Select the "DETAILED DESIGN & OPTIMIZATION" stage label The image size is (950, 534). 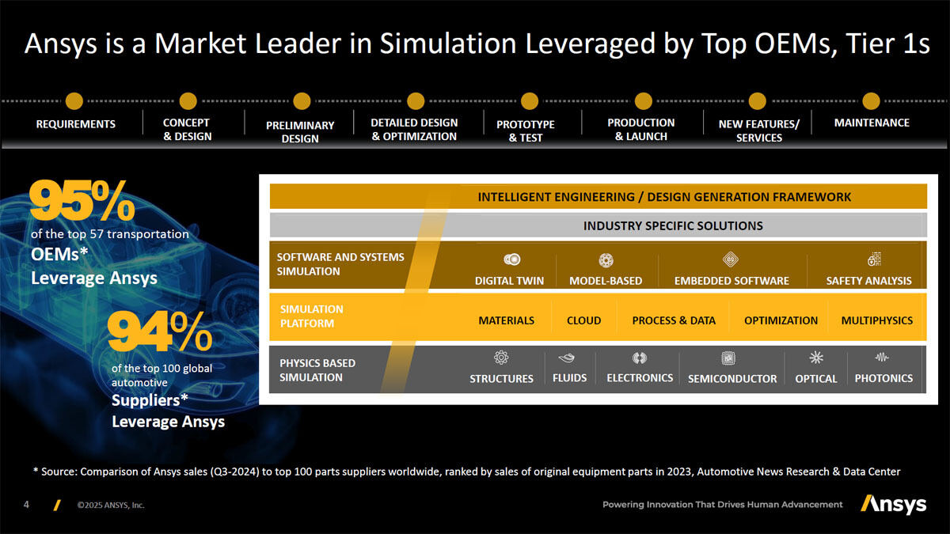(x=414, y=129)
